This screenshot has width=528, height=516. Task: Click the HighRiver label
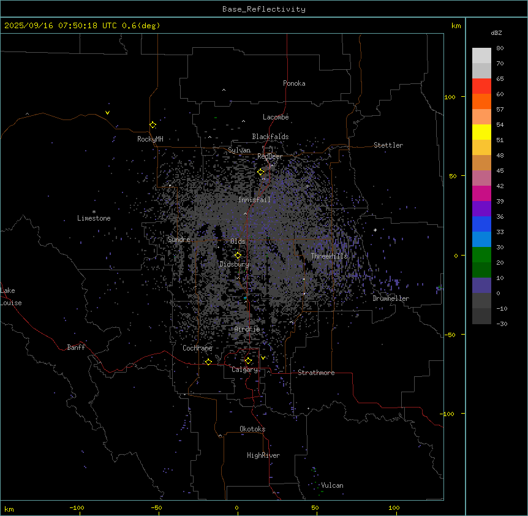click(263, 455)
